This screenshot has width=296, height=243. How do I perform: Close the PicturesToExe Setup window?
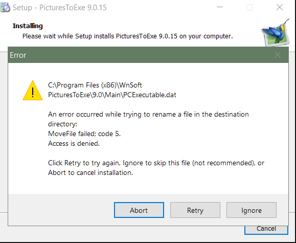click(280, 7)
